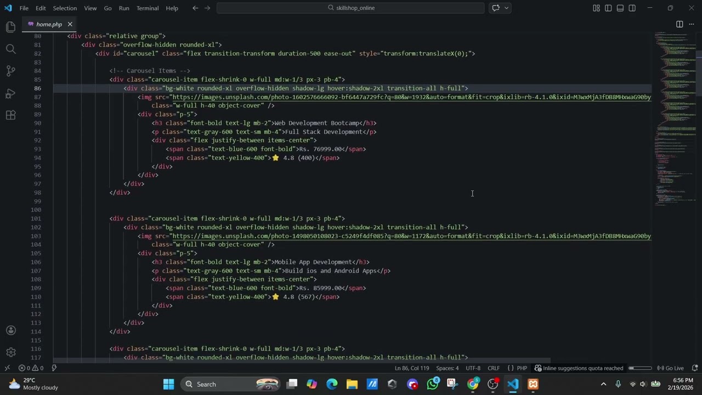Go back with the left arrow
Image resolution: width=702 pixels, height=395 pixels.
195,8
